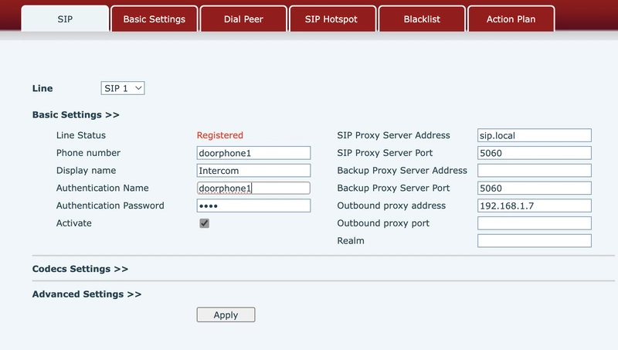
Task: Switch to the SIP tab
Action: pos(65,19)
